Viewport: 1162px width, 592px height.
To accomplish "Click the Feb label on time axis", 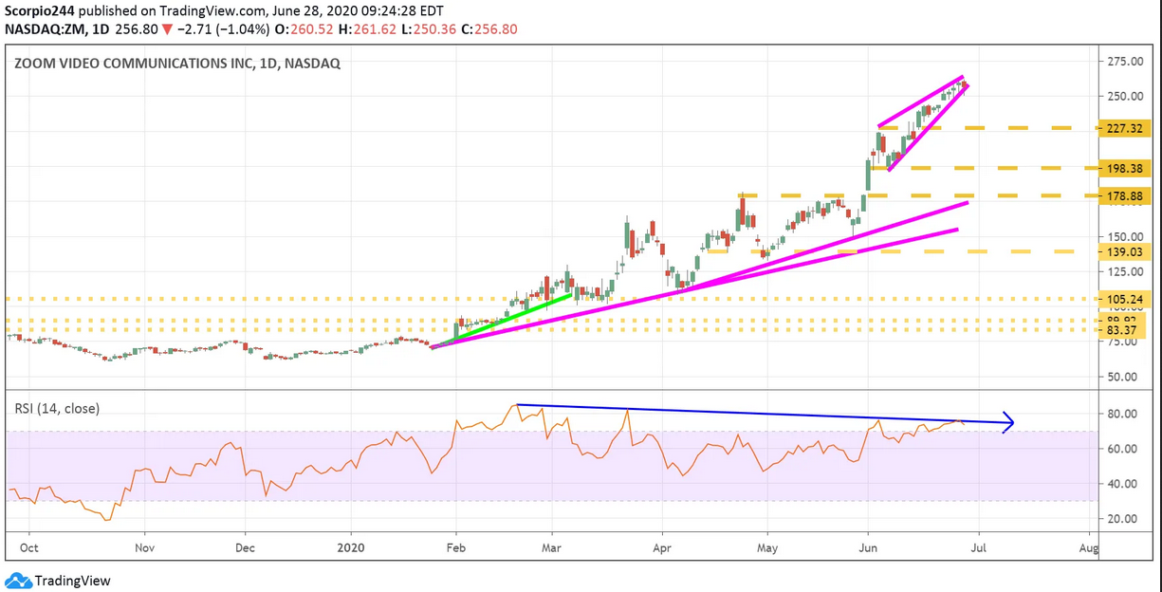I will [455, 547].
